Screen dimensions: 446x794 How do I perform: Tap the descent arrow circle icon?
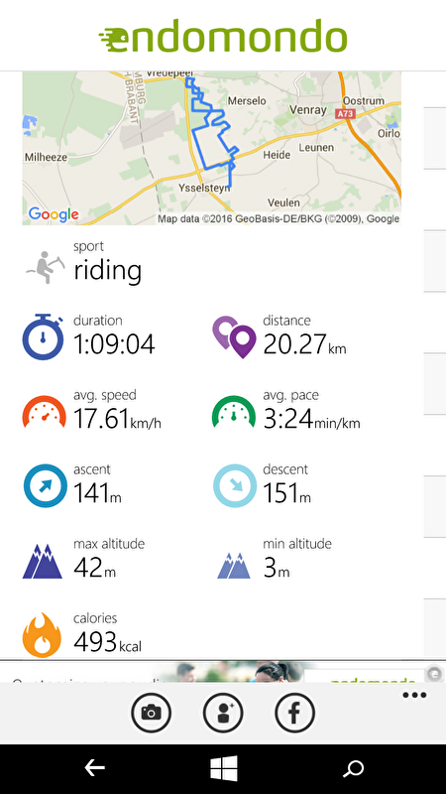[x=235, y=485]
